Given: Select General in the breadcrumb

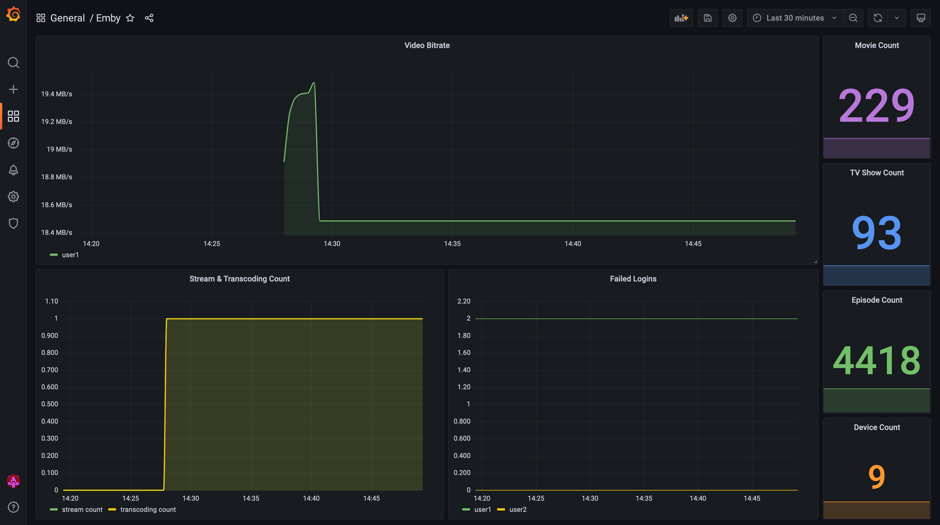Looking at the screenshot, I should coord(67,18).
